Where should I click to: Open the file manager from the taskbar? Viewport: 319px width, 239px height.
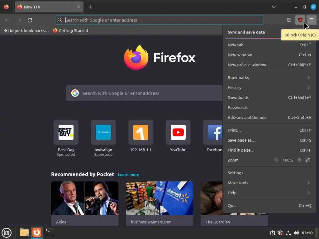tap(24, 232)
